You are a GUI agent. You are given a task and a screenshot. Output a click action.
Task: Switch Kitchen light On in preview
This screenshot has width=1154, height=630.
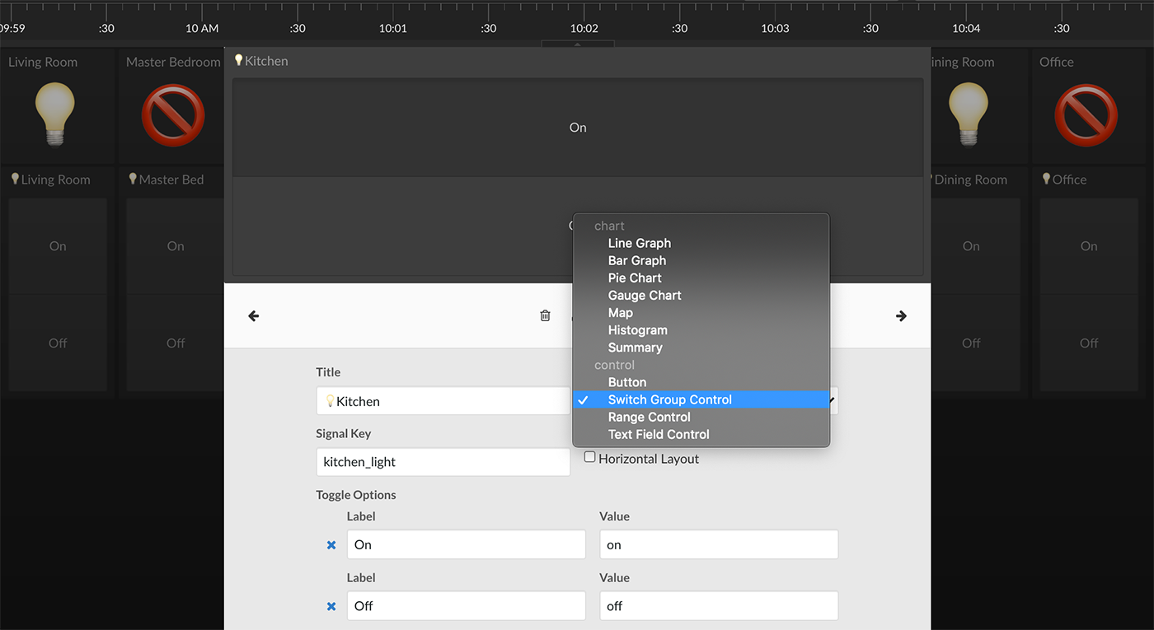(578, 128)
